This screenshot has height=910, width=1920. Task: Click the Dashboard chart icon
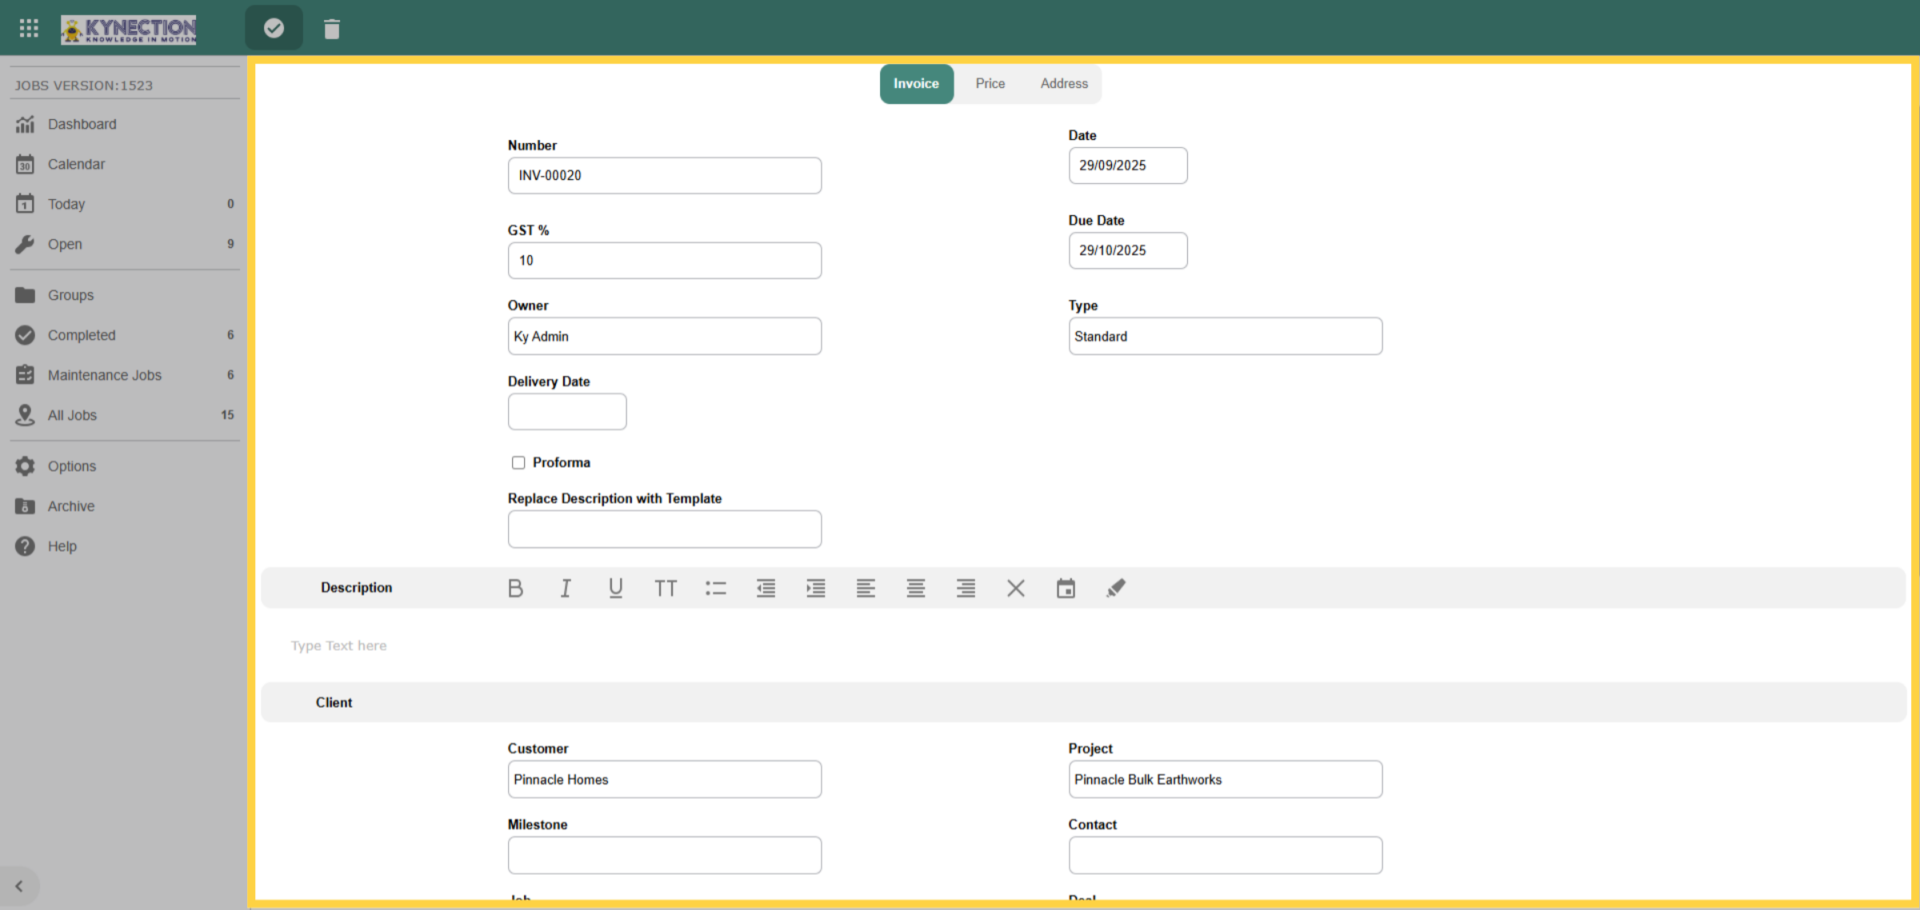tap(25, 124)
